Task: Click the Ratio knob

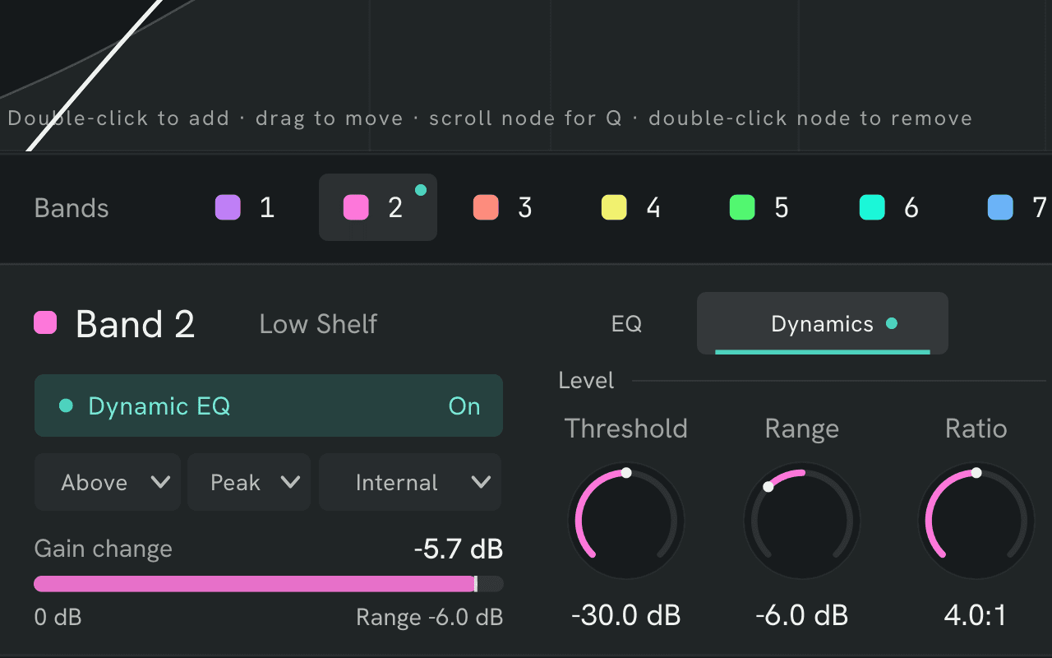Action: pyautogui.click(x=976, y=521)
